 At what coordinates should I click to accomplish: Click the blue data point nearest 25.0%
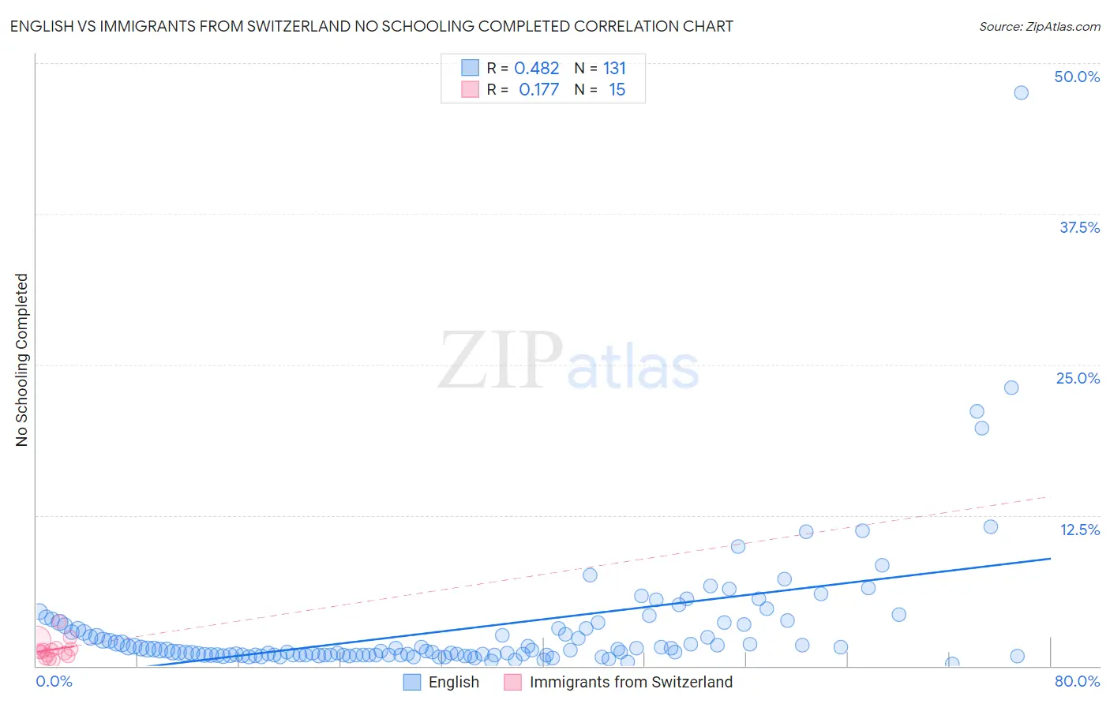1011,388
